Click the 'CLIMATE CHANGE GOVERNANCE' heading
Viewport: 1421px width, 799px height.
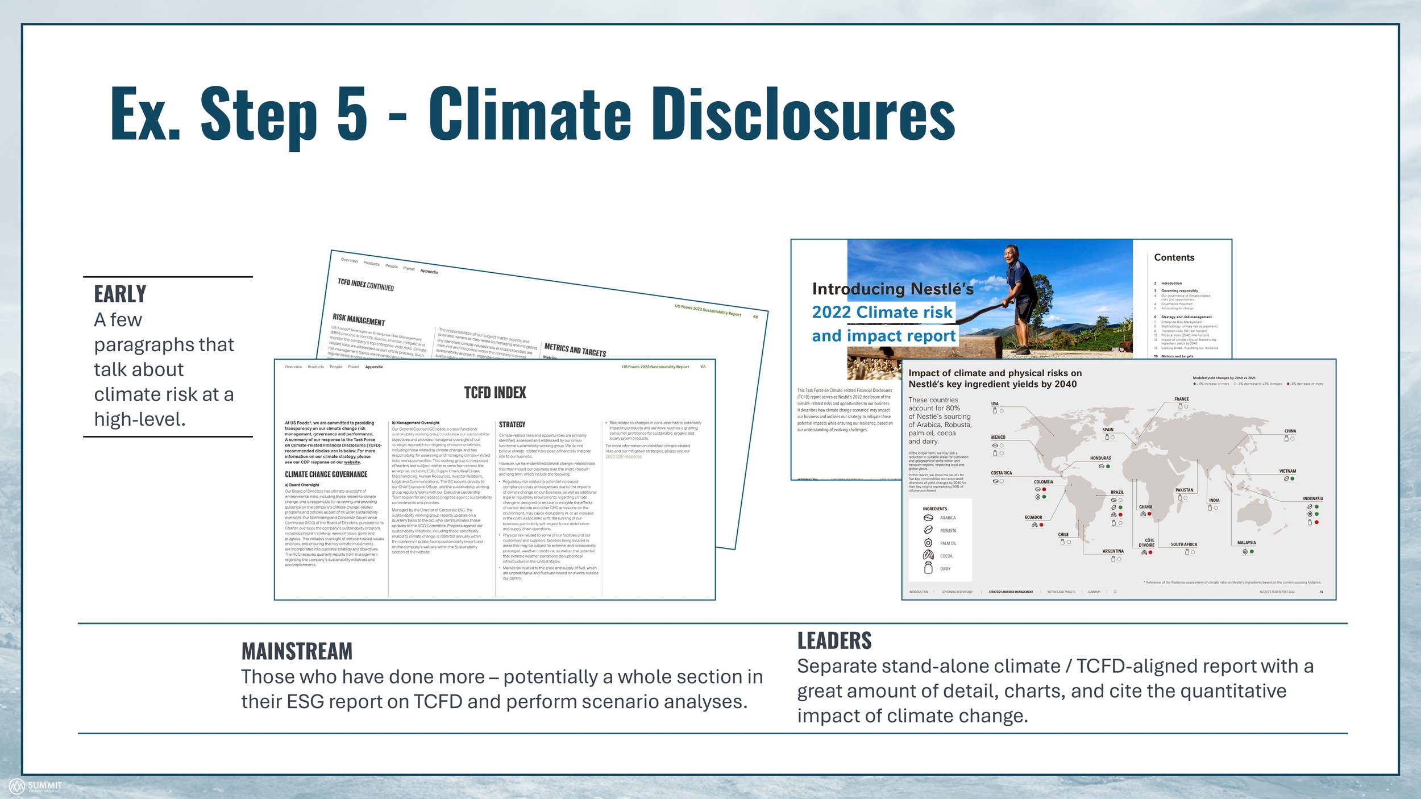pyautogui.click(x=326, y=475)
